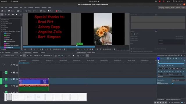Select the Editing workspace layout
Screen dimensions: 186x104
tap(167, 8)
